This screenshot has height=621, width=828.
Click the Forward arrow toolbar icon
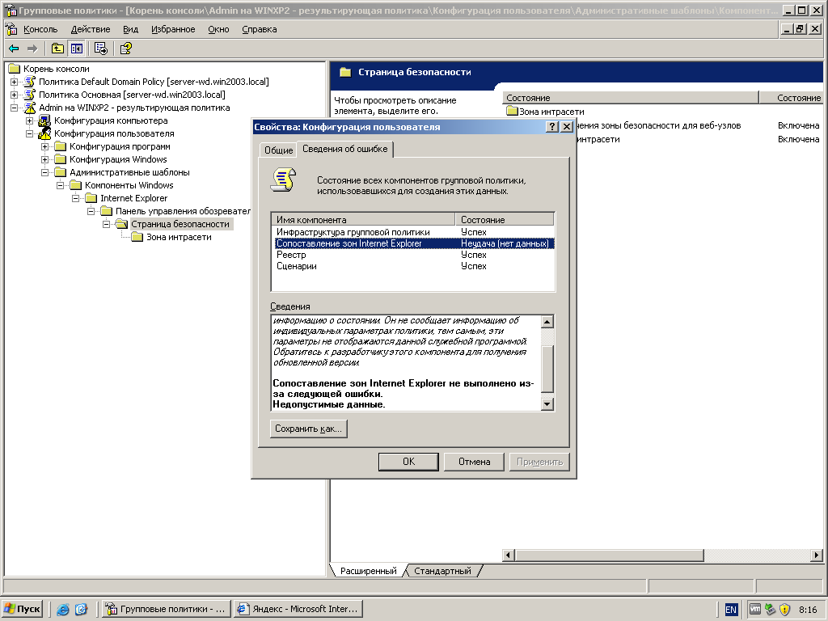click(32, 49)
